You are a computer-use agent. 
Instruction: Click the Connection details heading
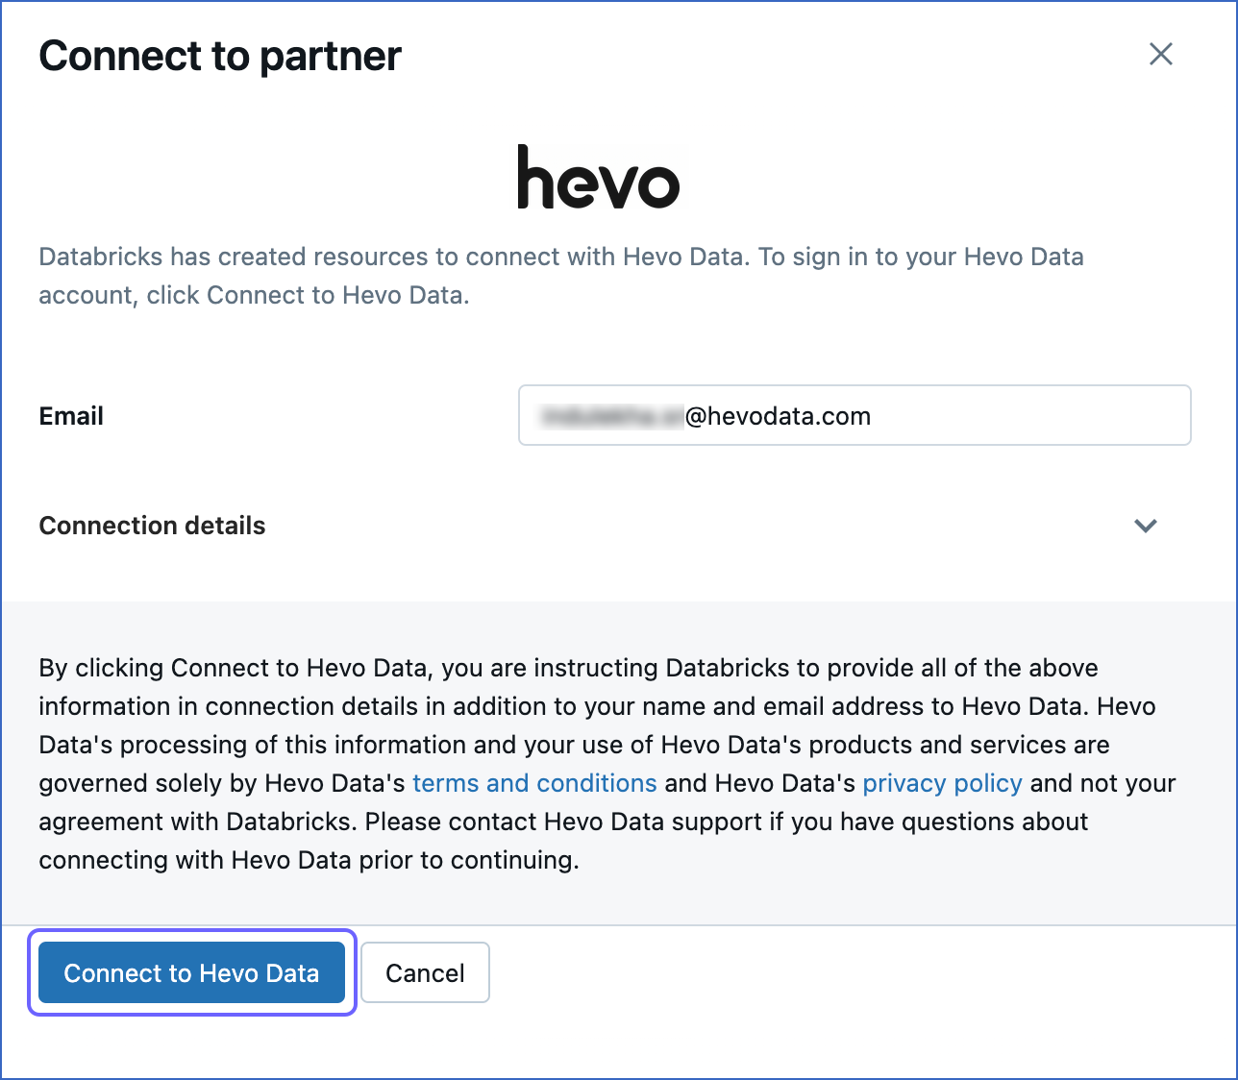click(x=151, y=526)
